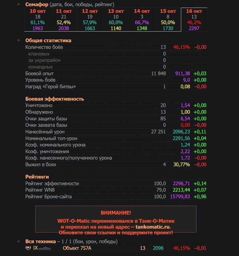Image resolution: width=239 pixels, height=256 pixels.
Task: Click the 2038 rating under 11 окт
Action: point(64,28)
